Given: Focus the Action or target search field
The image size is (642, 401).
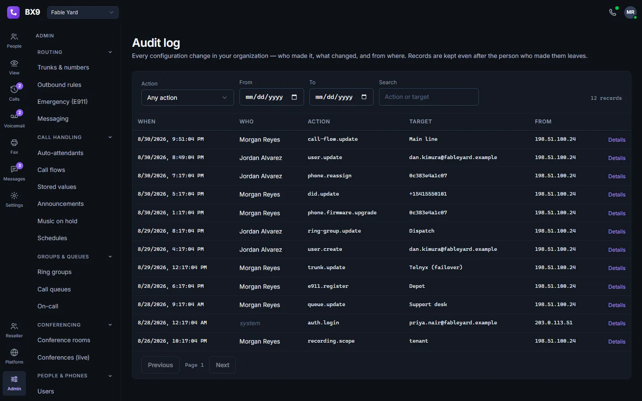Looking at the screenshot, I should [x=429, y=97].
